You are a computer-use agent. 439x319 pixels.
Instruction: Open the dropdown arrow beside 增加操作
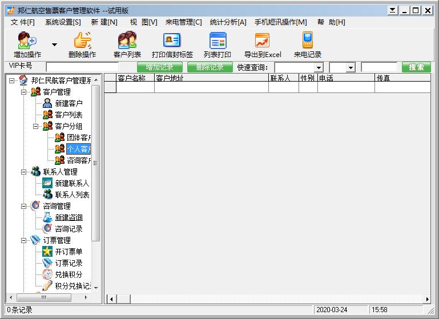pyautogui.click(x=55, y=45)
